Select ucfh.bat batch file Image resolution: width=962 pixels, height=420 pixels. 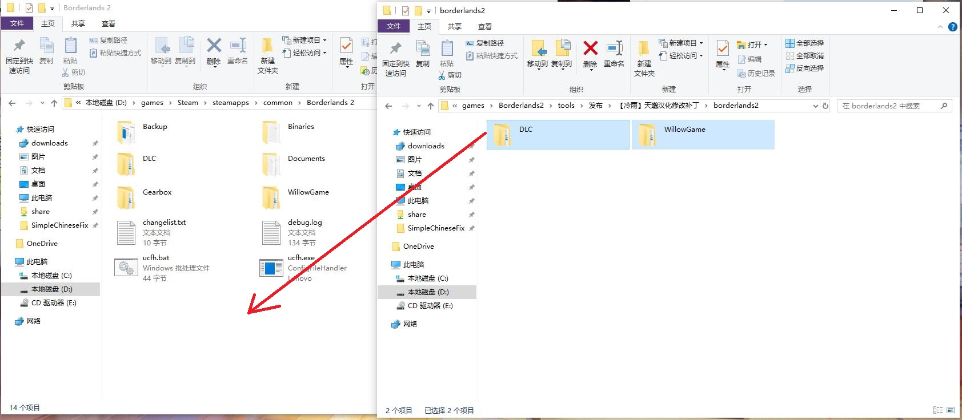tap(163, 268)
